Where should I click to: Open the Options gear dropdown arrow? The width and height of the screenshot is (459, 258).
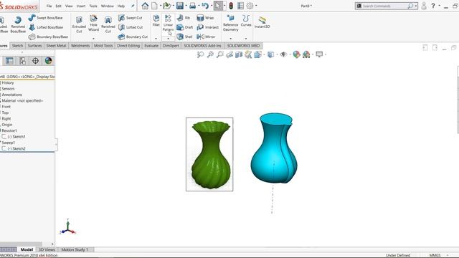[x=256, y=6]
